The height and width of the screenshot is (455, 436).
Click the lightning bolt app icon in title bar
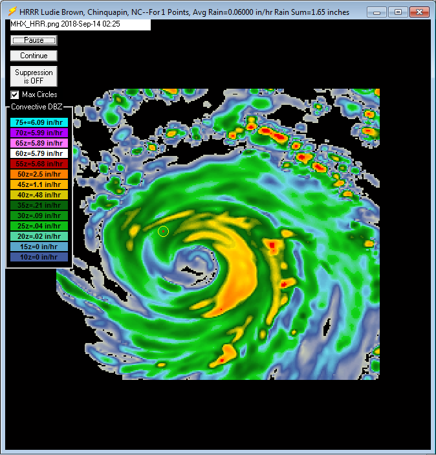(12, 12)
